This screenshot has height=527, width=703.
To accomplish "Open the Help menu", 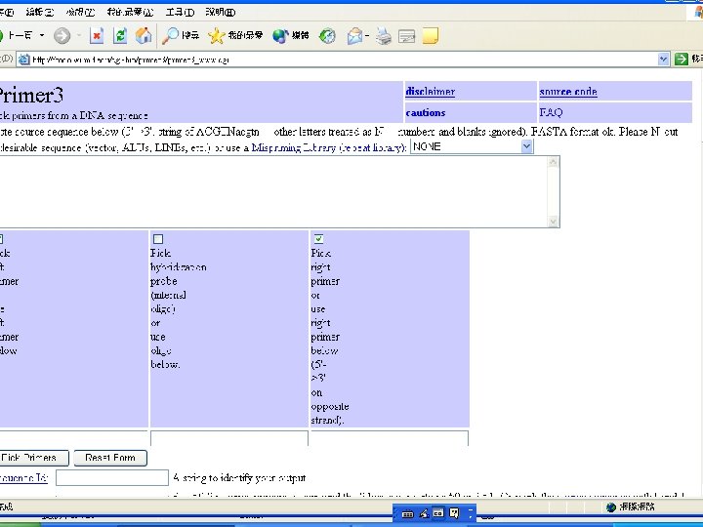I will tap(220, 12).
